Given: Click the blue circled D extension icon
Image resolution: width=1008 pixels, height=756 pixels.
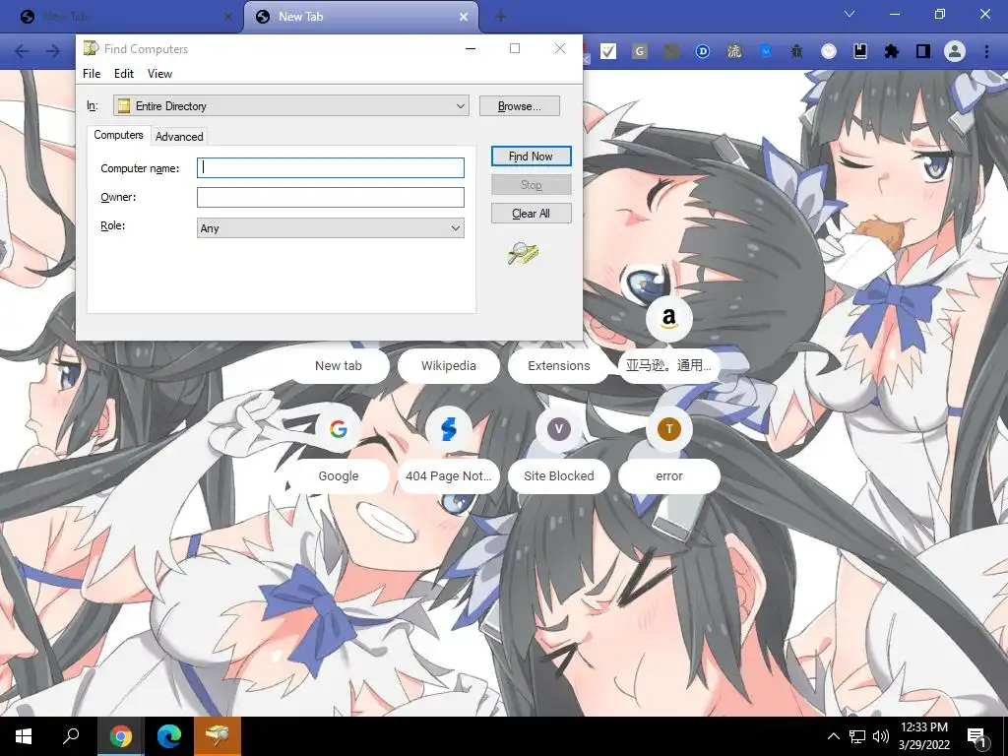Looking at the screenshot, I should (x=703, y=51).
